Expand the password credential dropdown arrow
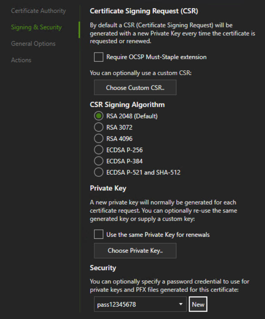This screenshot has width=265, height=319. tap(181, 304)
